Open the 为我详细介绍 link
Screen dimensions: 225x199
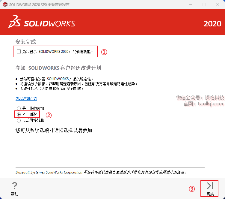26,99
